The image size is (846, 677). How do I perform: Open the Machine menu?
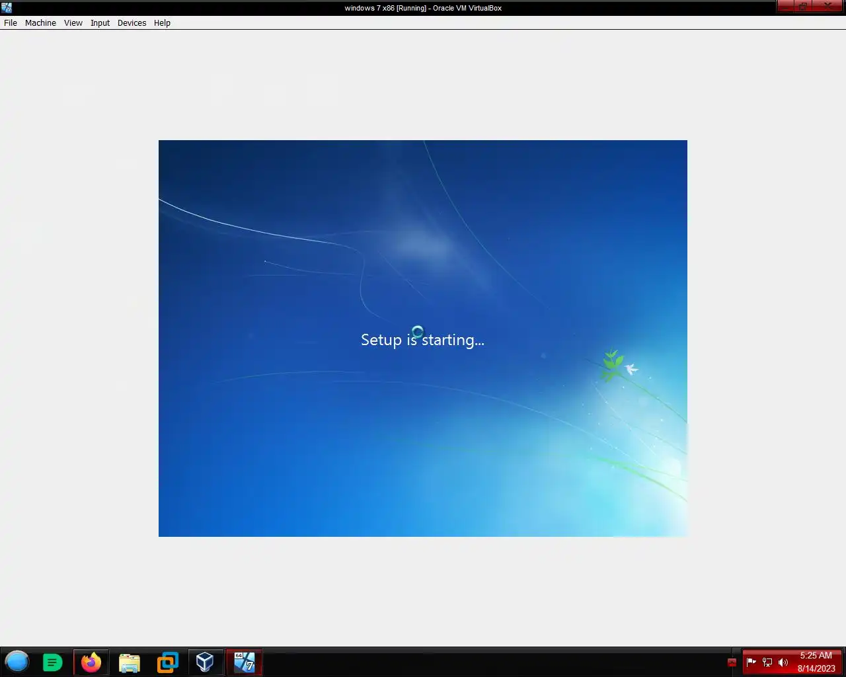point(40,22)
